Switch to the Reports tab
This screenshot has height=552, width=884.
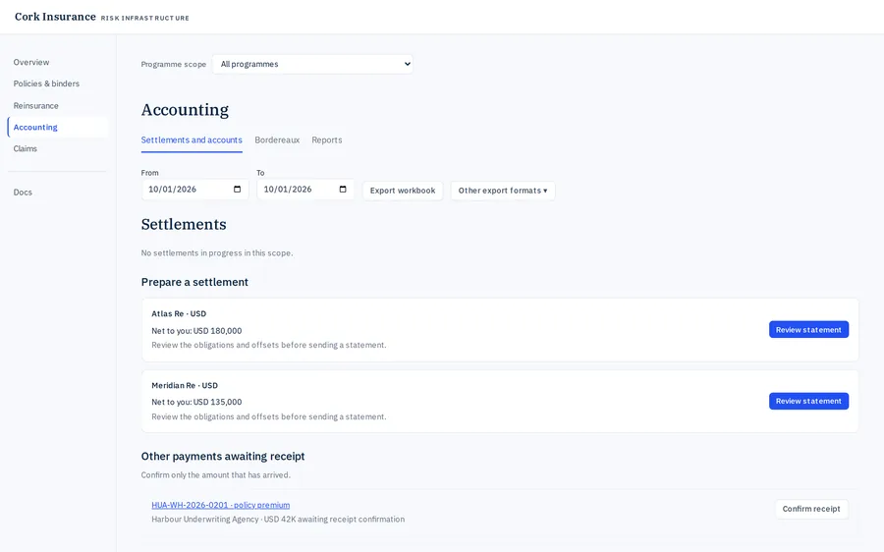coord(327,139)
